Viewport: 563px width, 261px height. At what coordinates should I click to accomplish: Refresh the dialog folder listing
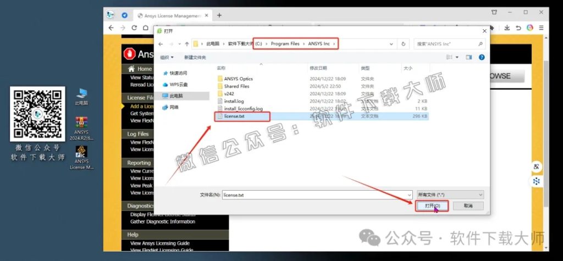point(403,44)
